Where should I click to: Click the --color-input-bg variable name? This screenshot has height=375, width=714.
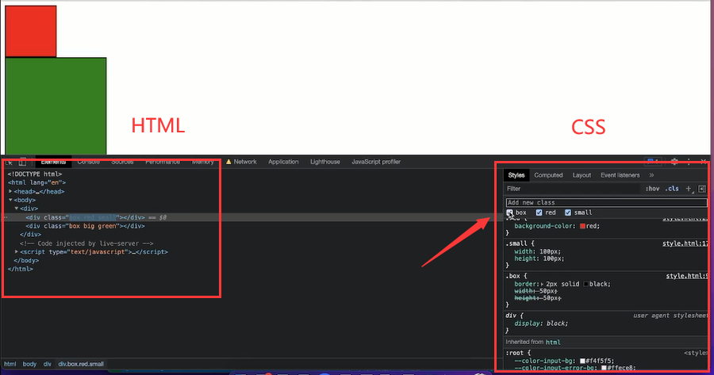pyautogui.click(x=544, y=361)
